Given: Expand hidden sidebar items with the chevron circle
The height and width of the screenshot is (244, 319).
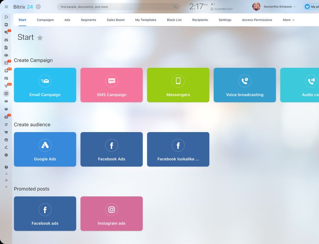Looking at the screenshot, I should 6,155.
